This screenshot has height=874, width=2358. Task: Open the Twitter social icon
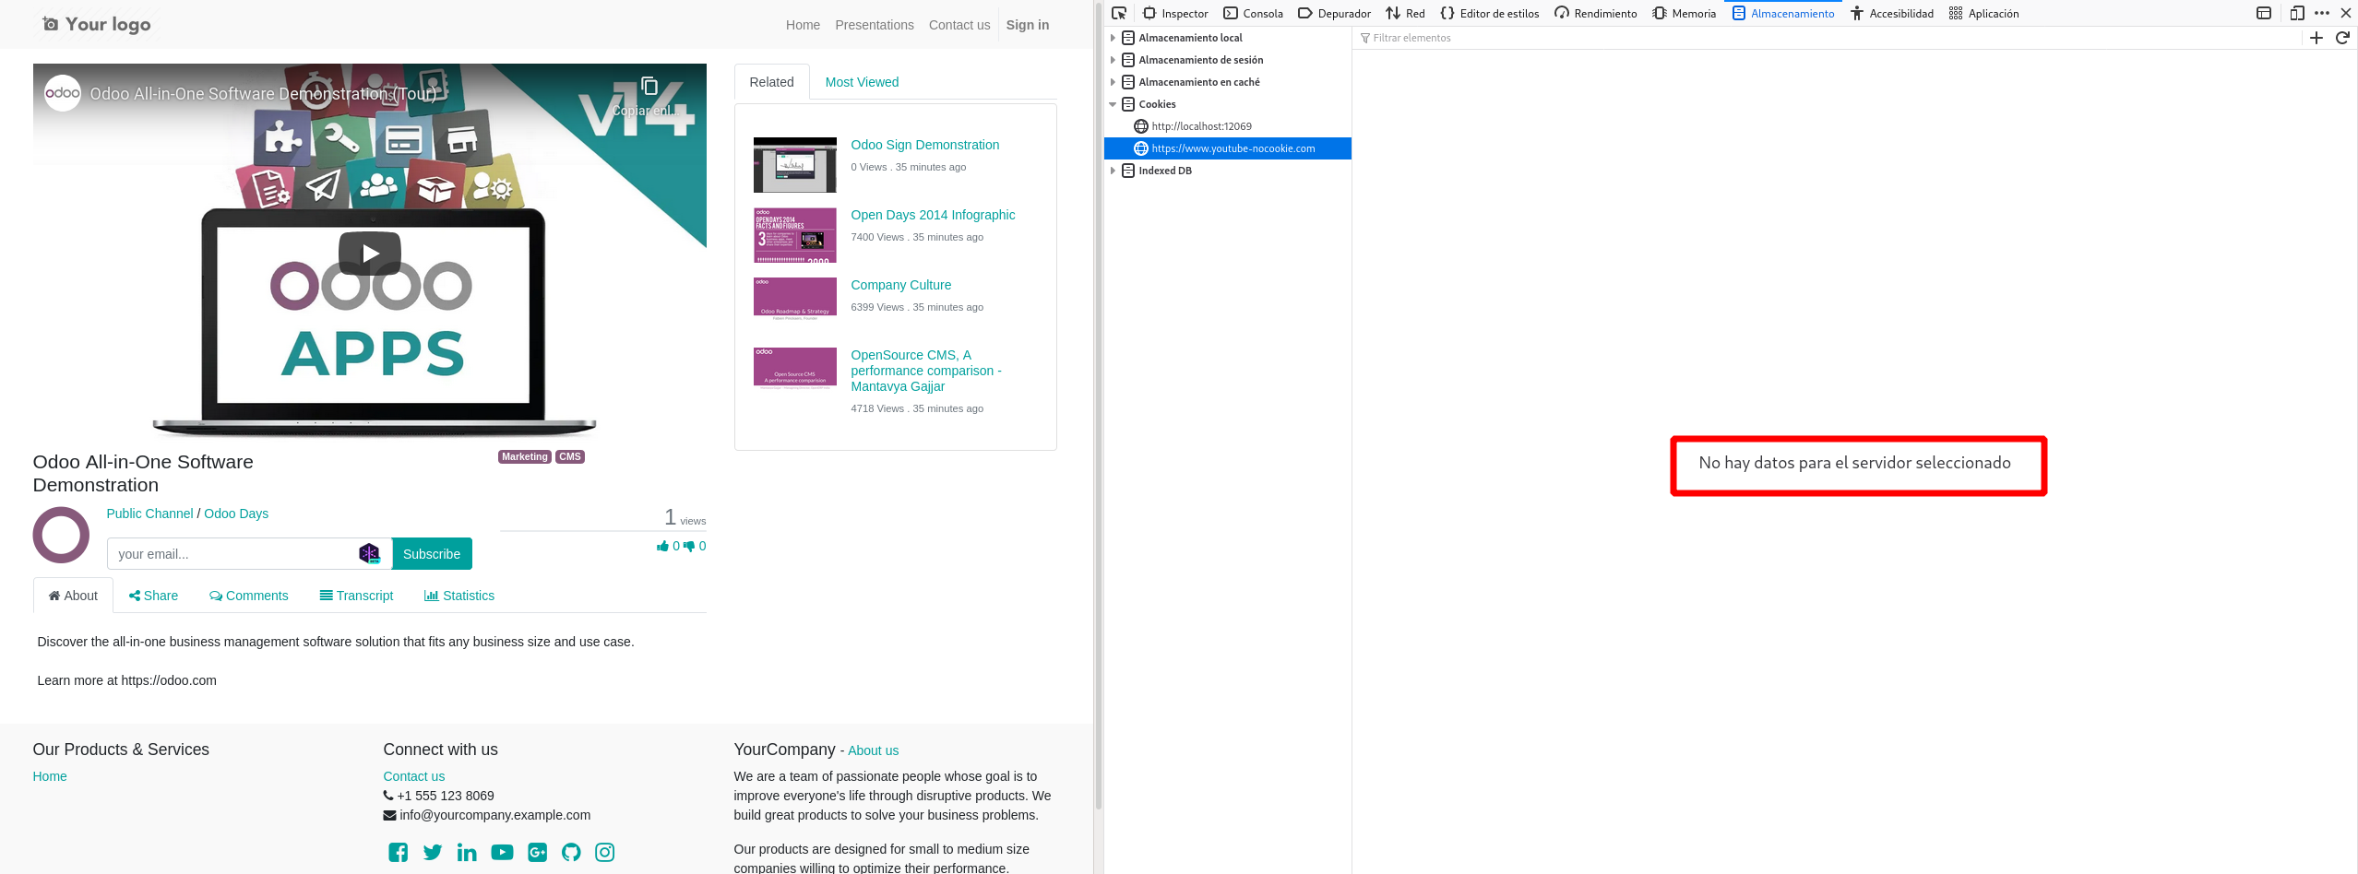pos(433,853)
